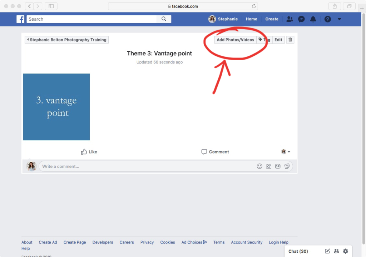Click the Facebook logo icon
The width and height of the screenshot is (366, 257).
[20, 19]
